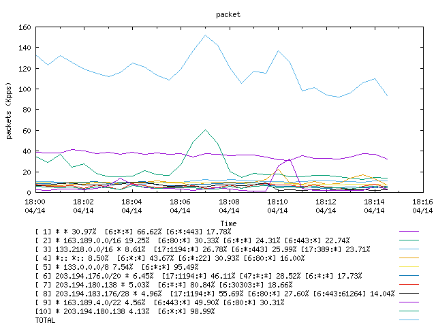
Task: Click the 160 y-axis tick label
Action: point(25,27)
